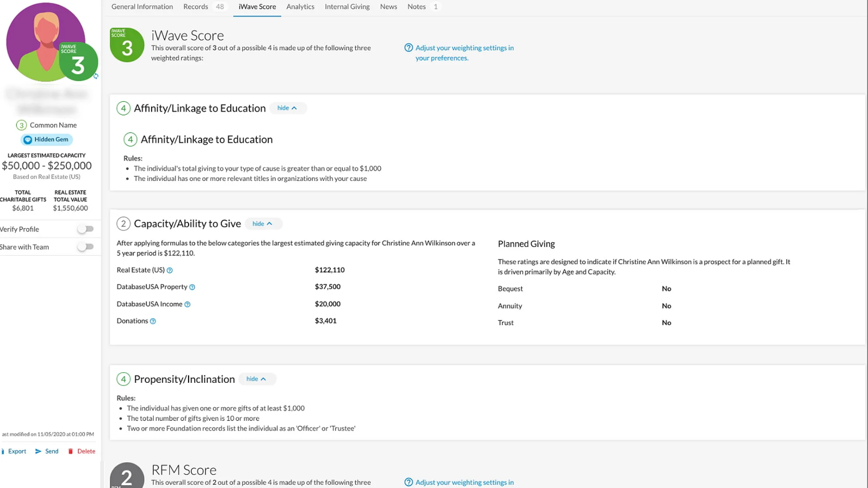Go to the News tab
The image size is (868, 488).
pyautogui.click(x=388, y=7)
